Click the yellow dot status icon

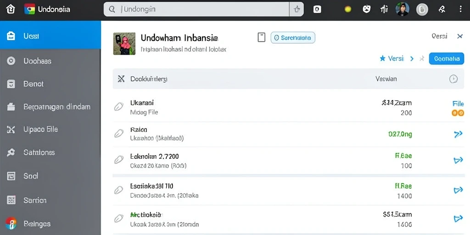[x=348, y=10]
